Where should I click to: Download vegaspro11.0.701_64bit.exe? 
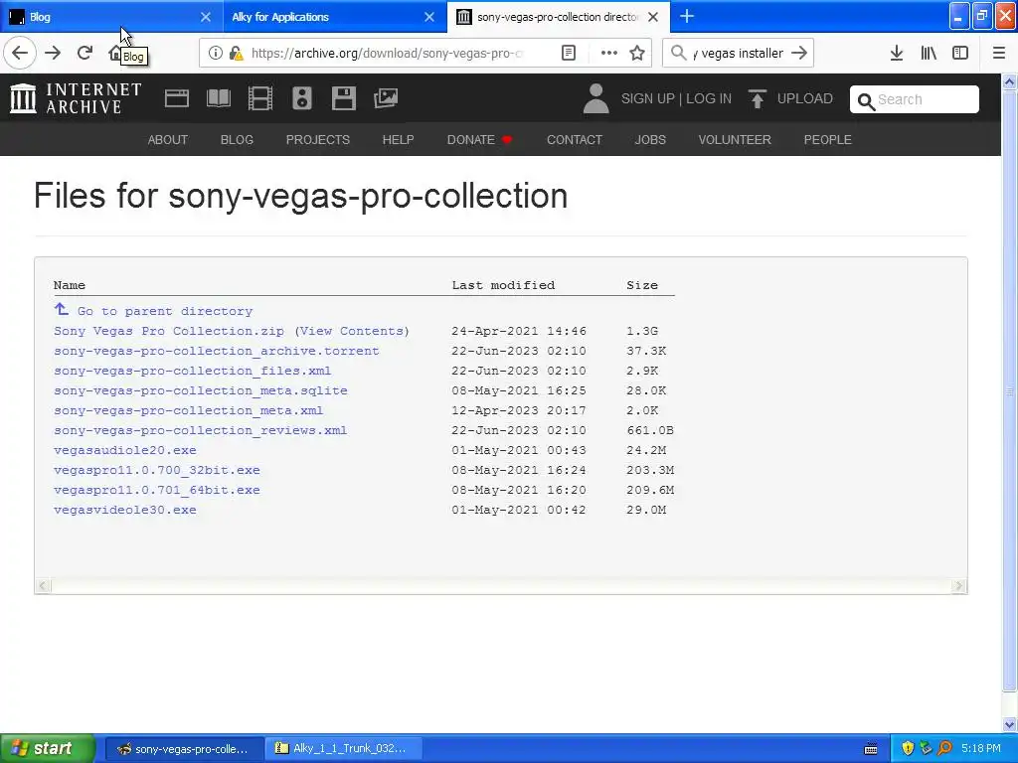point(156,490)
